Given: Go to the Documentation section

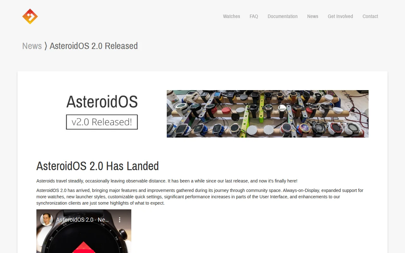Looking at the screenshot, I should (283, 16).
